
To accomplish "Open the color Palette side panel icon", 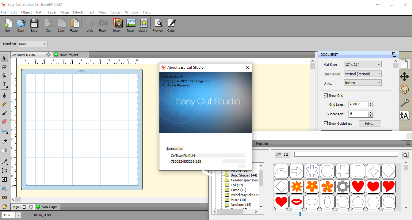I will 404,89.
